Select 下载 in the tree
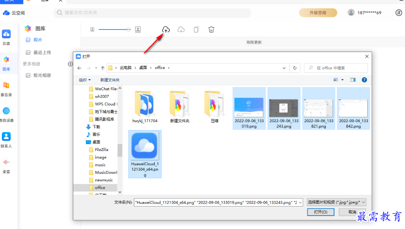The height and width of the screenshot is (229, 405). (93, 127)
